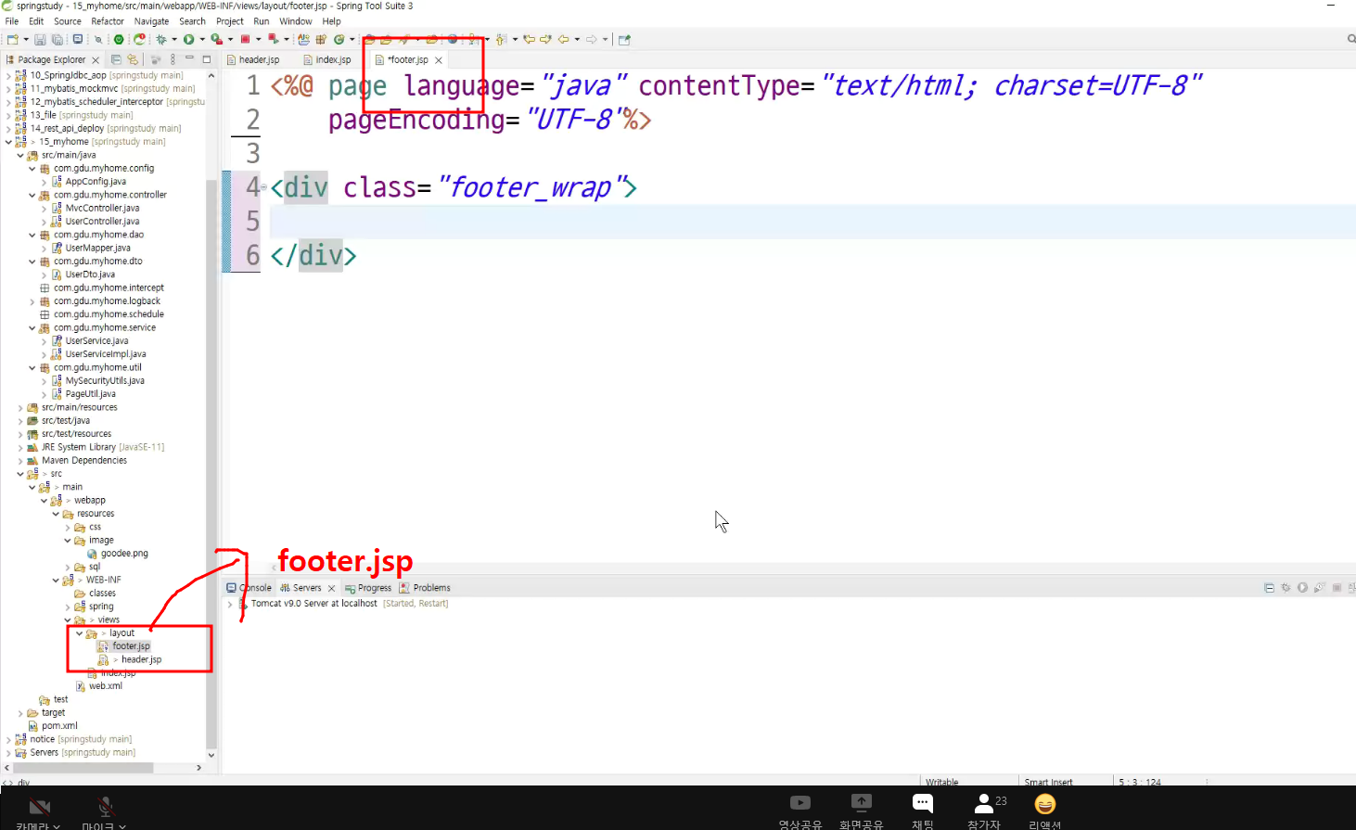The width and height of the screenshot is (1356, 830).
Task: Close the footer.jsp editor tab
Action: 439,60
